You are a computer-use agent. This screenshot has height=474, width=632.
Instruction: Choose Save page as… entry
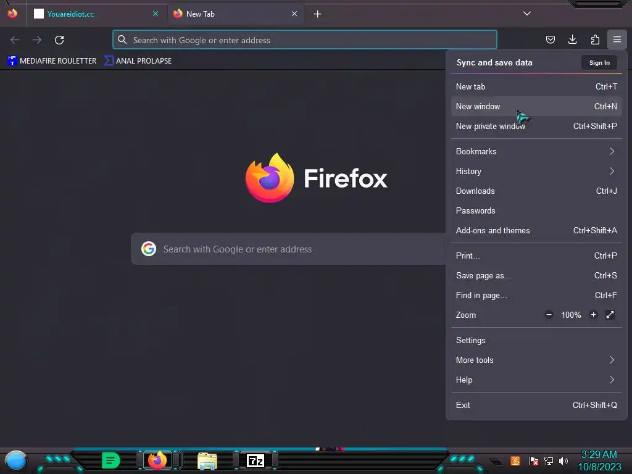pyautogui.click(x=536, y=276)
